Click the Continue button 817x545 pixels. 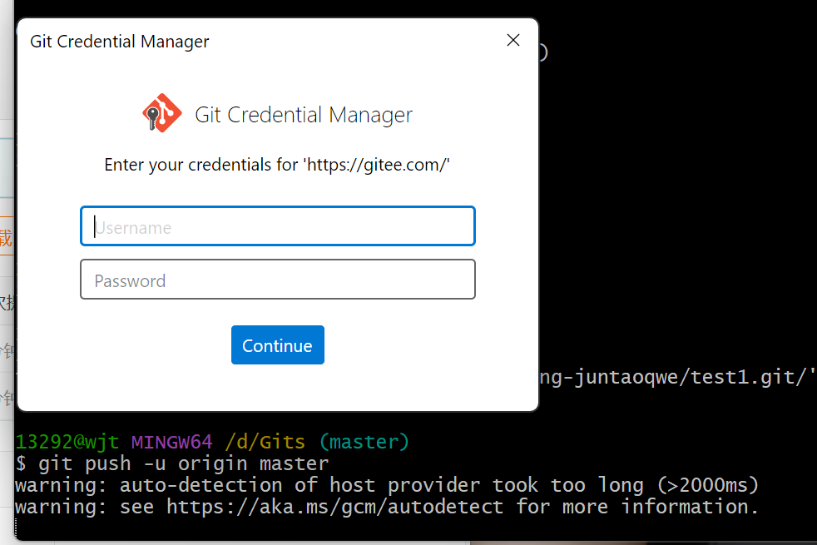[x=278, y=345]
